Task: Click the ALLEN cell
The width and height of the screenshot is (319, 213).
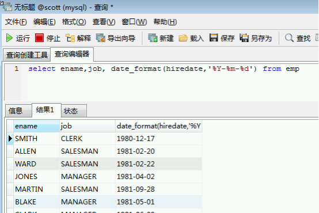Action: (x=36, y=151)
